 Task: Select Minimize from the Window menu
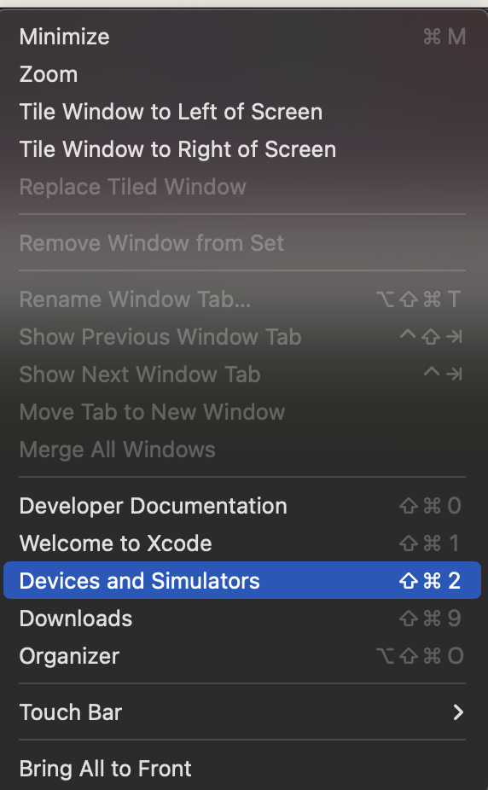[x=242, y=37]
